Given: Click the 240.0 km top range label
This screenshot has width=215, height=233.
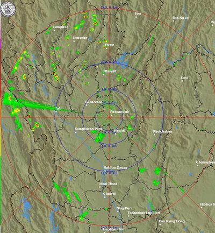Looking at the screenshot, I should (109, 8).
